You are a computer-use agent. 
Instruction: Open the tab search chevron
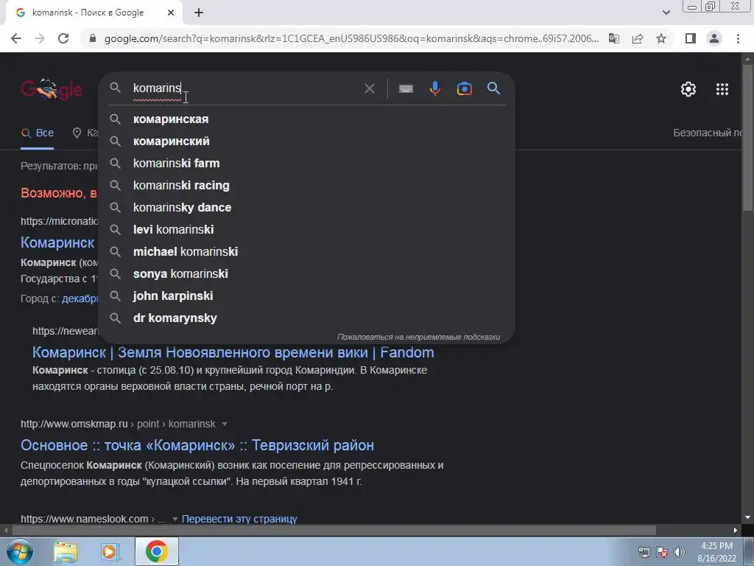(666, 13)
